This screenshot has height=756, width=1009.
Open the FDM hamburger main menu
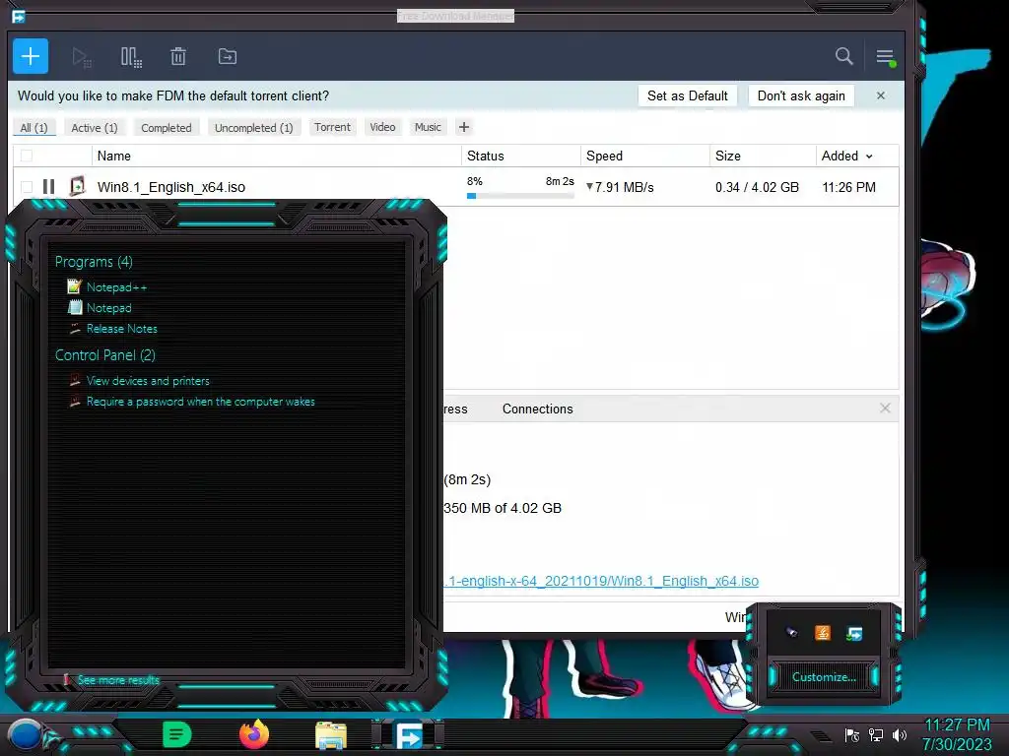[x=885, y=57]
